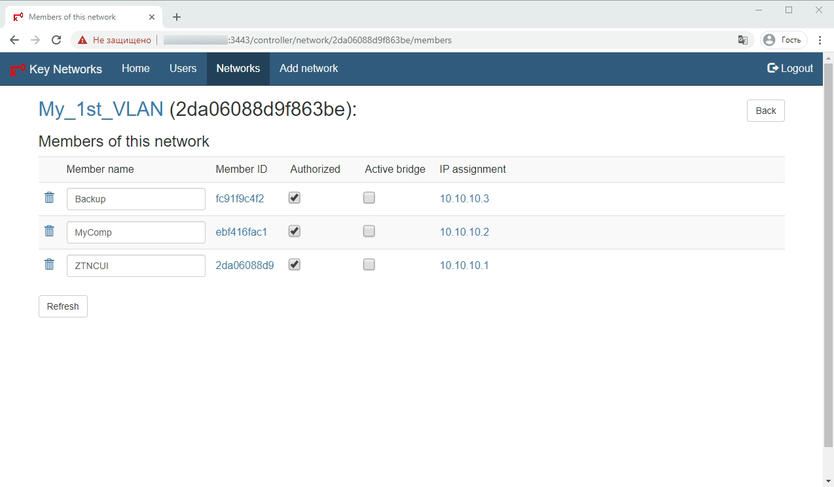Click the Member ID column header
Image resolution: width=834 pixels, height=487 pixels.
[x=242, y=169]
